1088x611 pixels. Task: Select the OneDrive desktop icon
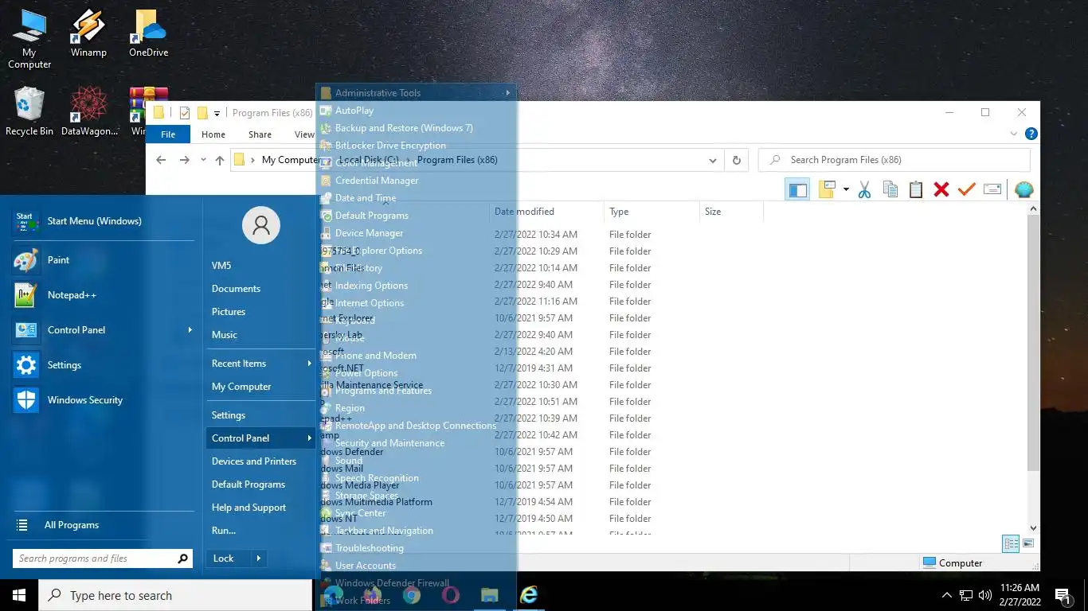[x=149, y=33]
